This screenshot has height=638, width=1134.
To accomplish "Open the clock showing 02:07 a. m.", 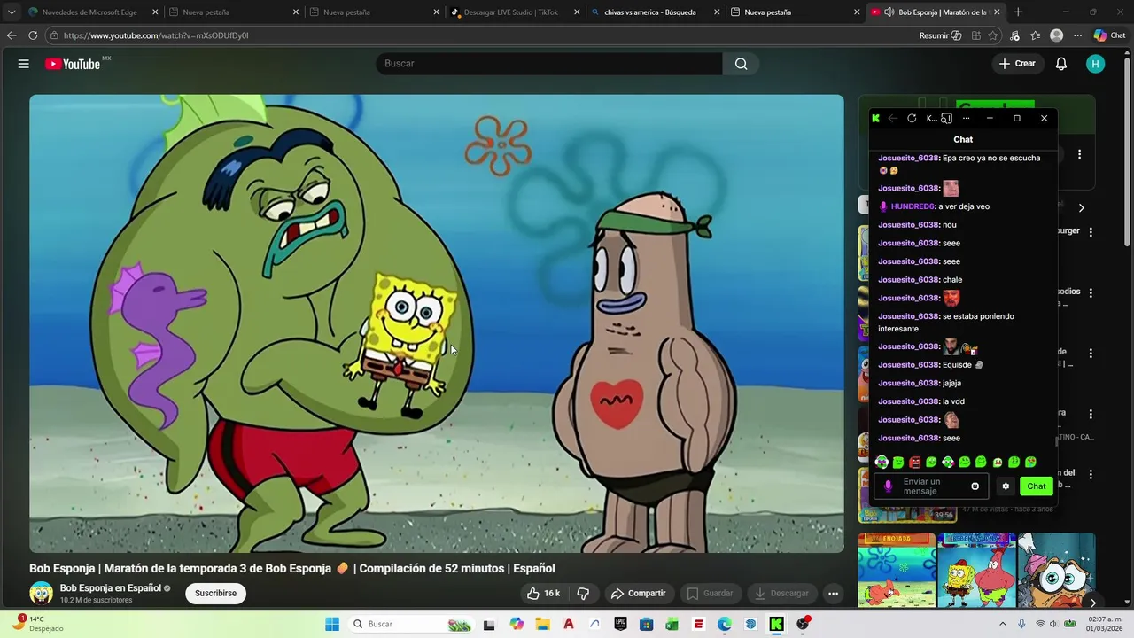I will coord(1107,624).
